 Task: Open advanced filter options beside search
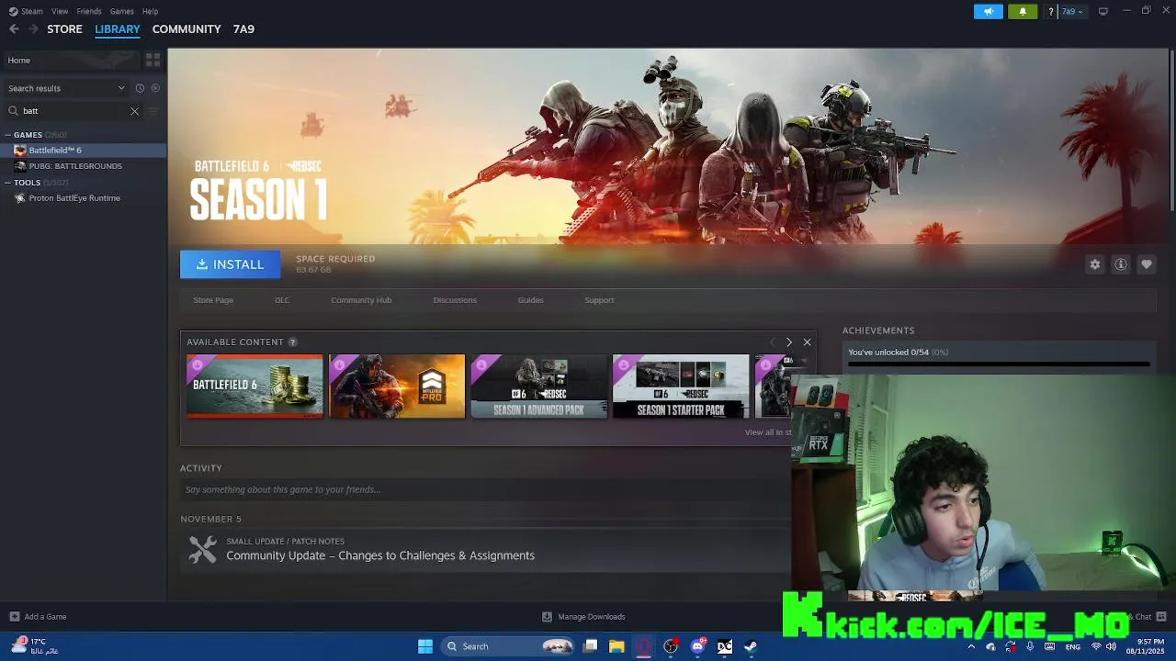[153, 111]
